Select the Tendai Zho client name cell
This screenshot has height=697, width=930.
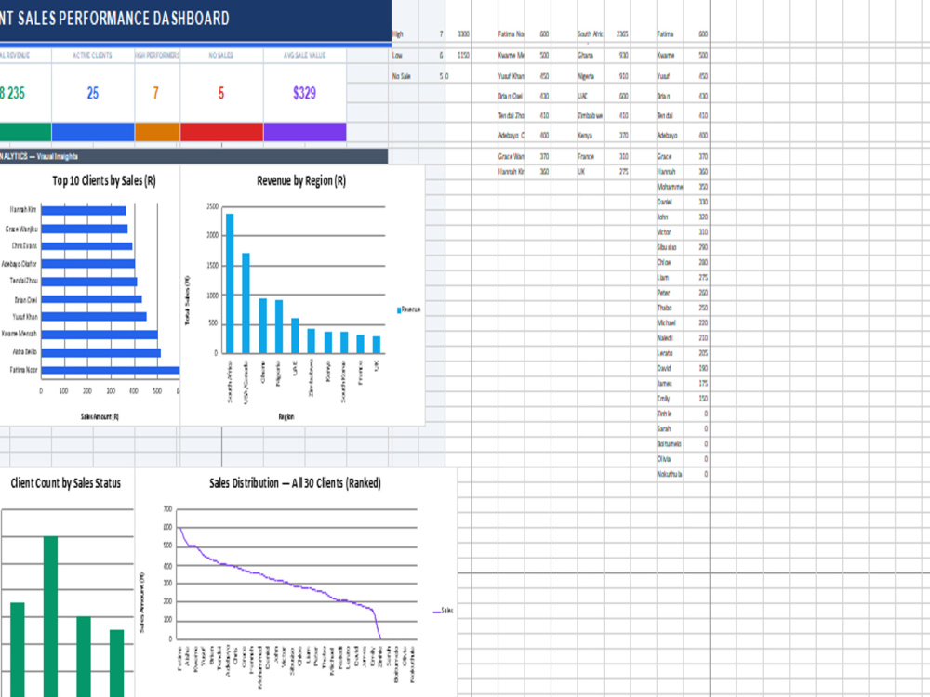pos(511,115)
